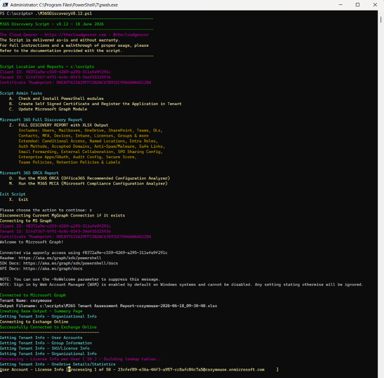Click the 'Script Admin Tasks' heading
This screenshot has width=384, height=378.
(21, 93)
